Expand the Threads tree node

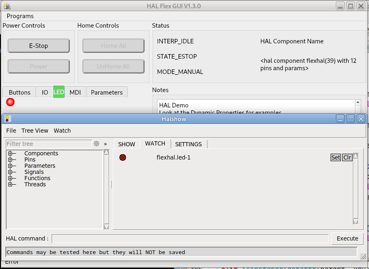(x=10, y=185)
